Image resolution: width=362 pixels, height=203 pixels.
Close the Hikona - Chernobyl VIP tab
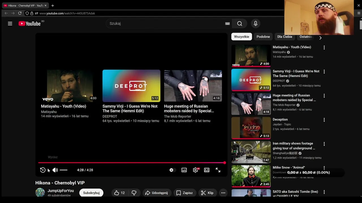(x=46, y=6)
